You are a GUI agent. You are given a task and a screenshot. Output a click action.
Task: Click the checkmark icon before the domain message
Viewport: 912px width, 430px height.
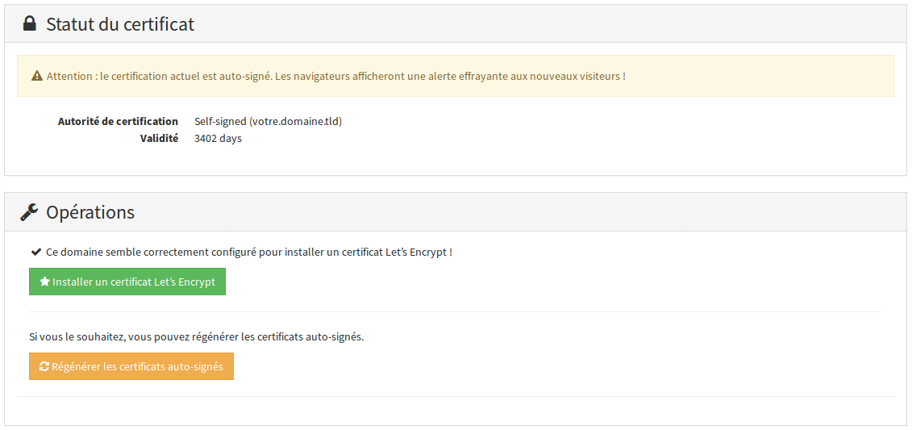35,252
